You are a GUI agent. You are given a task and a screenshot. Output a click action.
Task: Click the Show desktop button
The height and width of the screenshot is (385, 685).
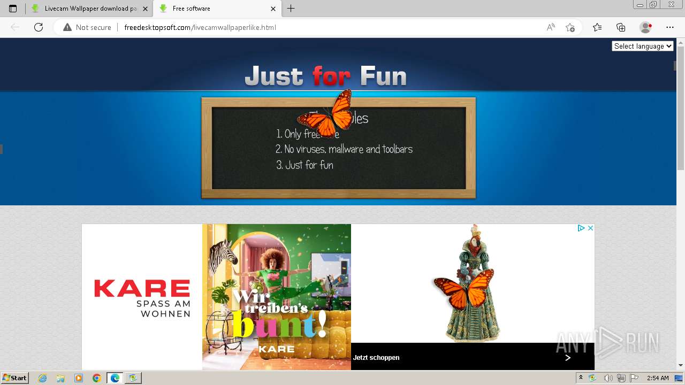tap(679, 378)
